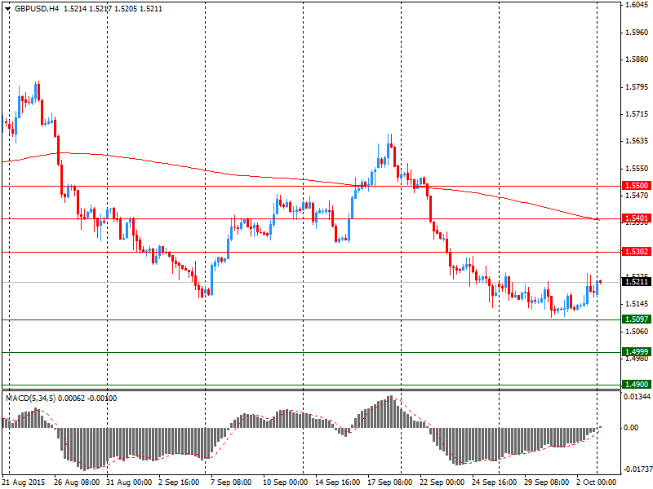Click the 24 Sep 16:00 time label
Viewport: 653px width, 489px height.
[x=495, y=482]
